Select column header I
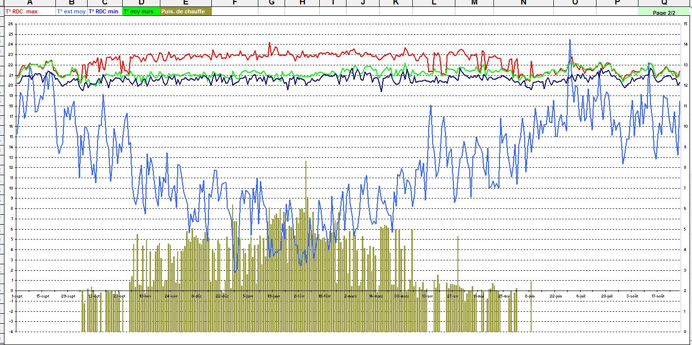The image size is (692, 345). tap(333, 2)
